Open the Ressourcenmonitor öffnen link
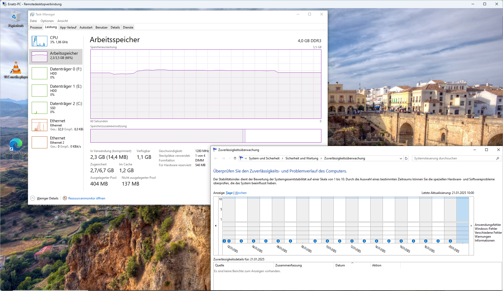This screenshot has width=503, height=291. tap(87, 198)
